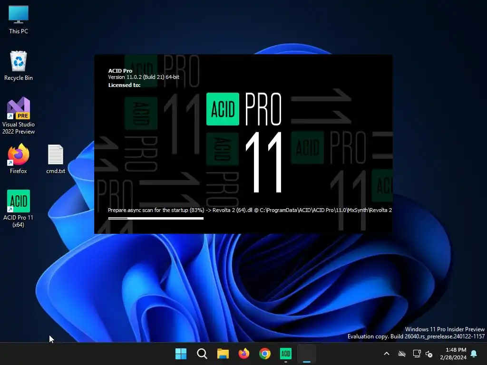
Task: Open File Explorer from the taskbar
Action: [x=223, y=354]
